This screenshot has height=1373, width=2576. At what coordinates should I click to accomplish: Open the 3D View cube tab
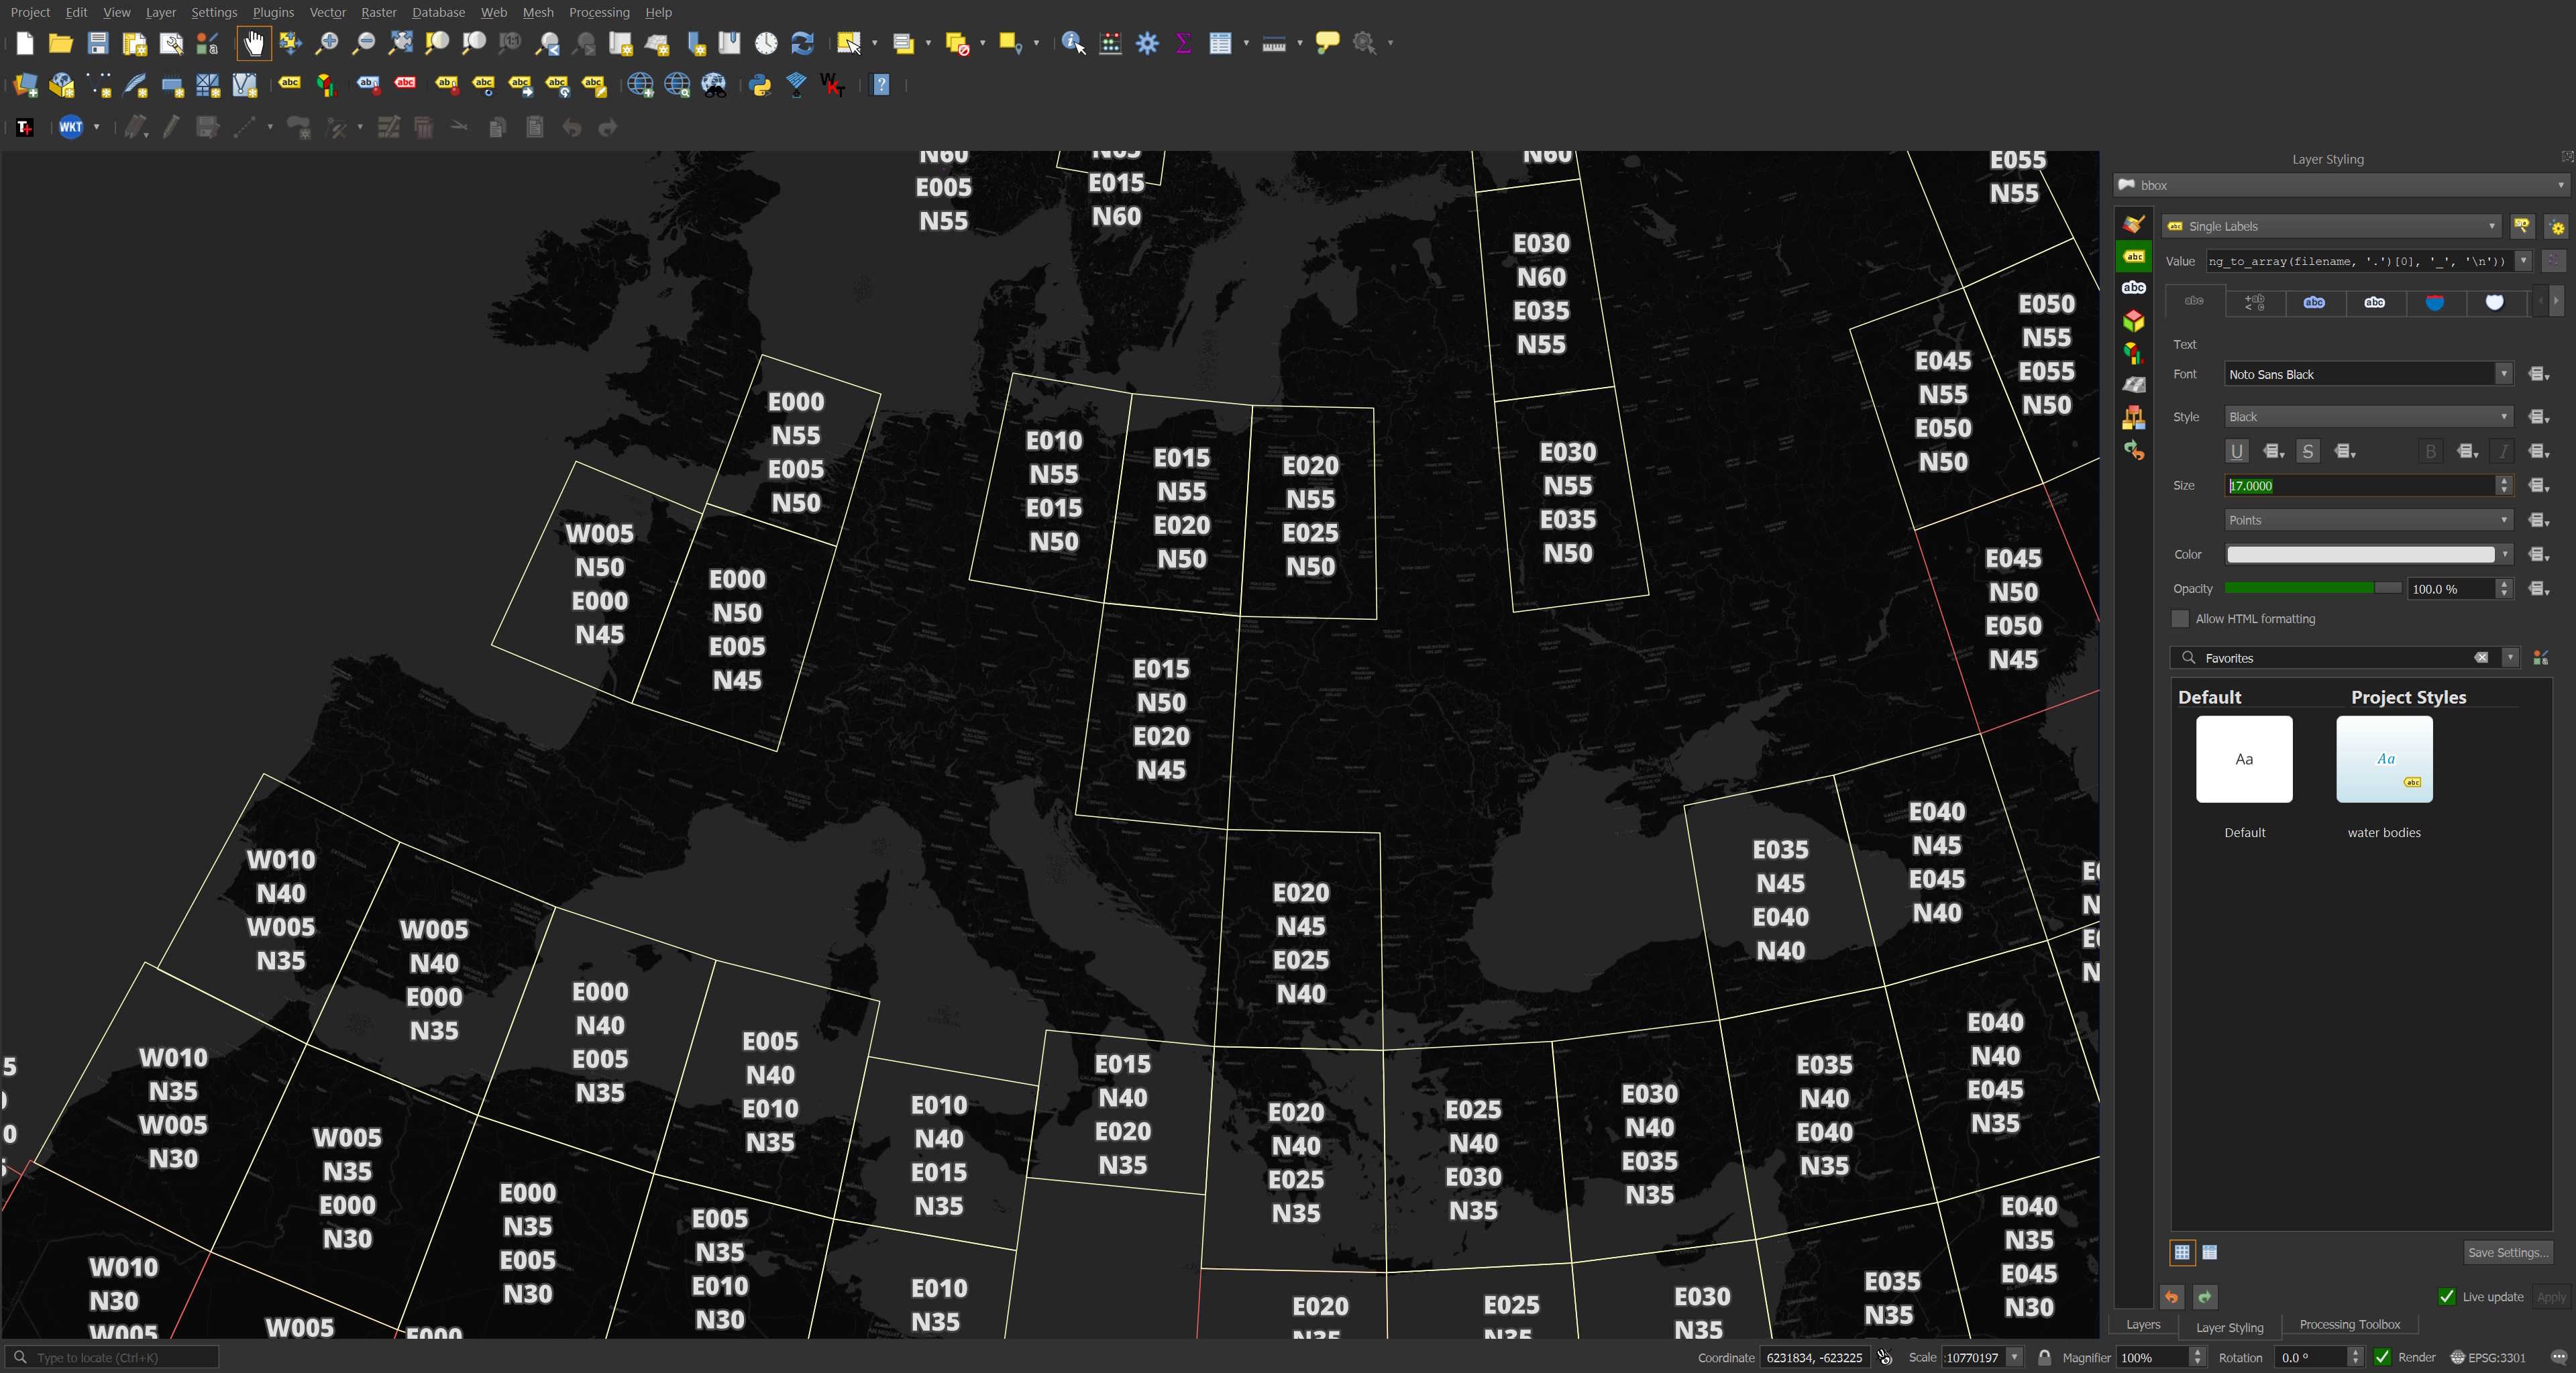(2133, 320)
